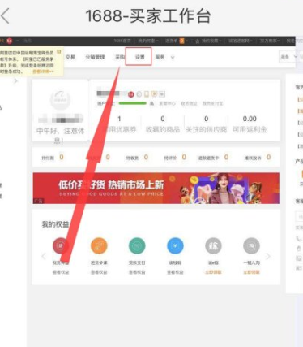Close the yellow notice popup
303x347 pixels.
click(x=59, y=51)
